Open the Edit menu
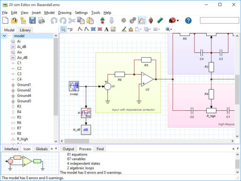 14,13
